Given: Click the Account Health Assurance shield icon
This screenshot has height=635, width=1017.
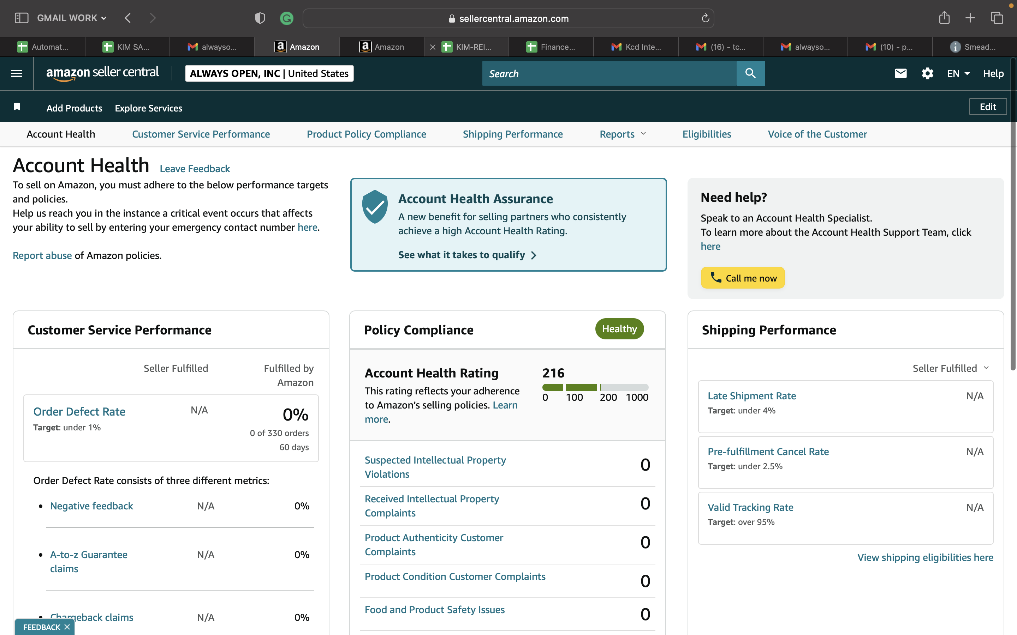Looking at the screenshot, I should (x=375, y=207).
